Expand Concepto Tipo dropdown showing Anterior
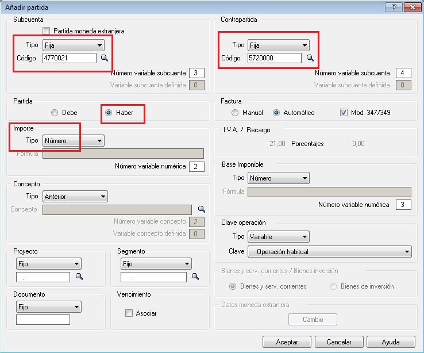 click(x=75, y=197)
